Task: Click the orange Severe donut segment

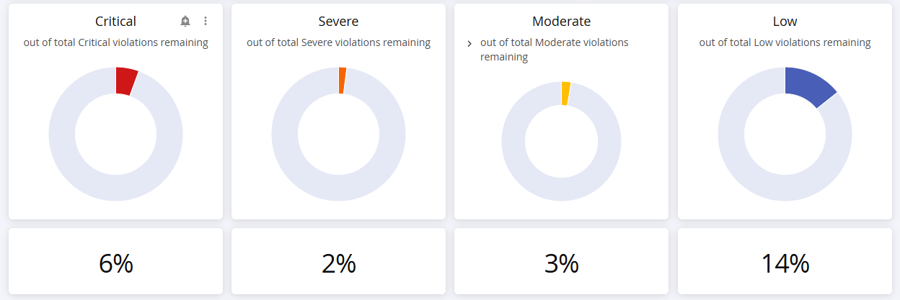Action: [x=342, y=80]
